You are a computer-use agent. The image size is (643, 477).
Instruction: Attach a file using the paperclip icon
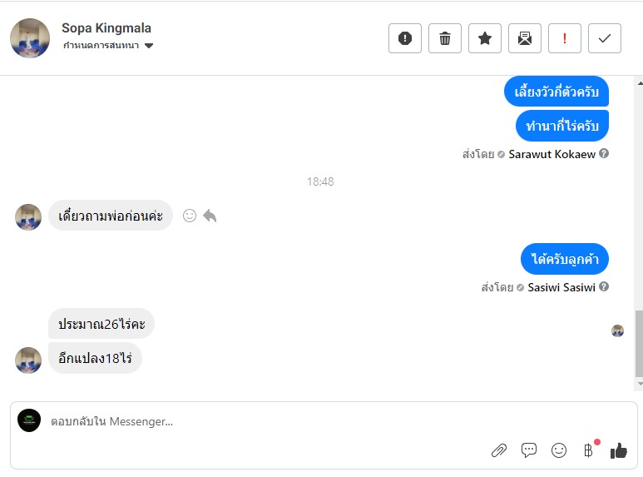coord(499,450)
